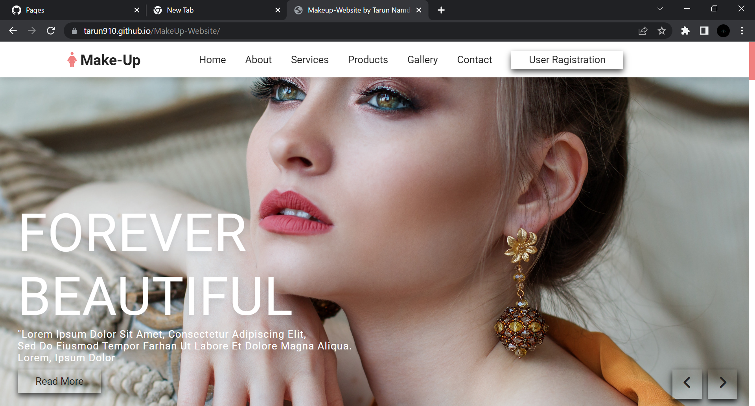Click the address bar URL field
The width and height of the screenshot is (755, 406).
pos(354,31)
